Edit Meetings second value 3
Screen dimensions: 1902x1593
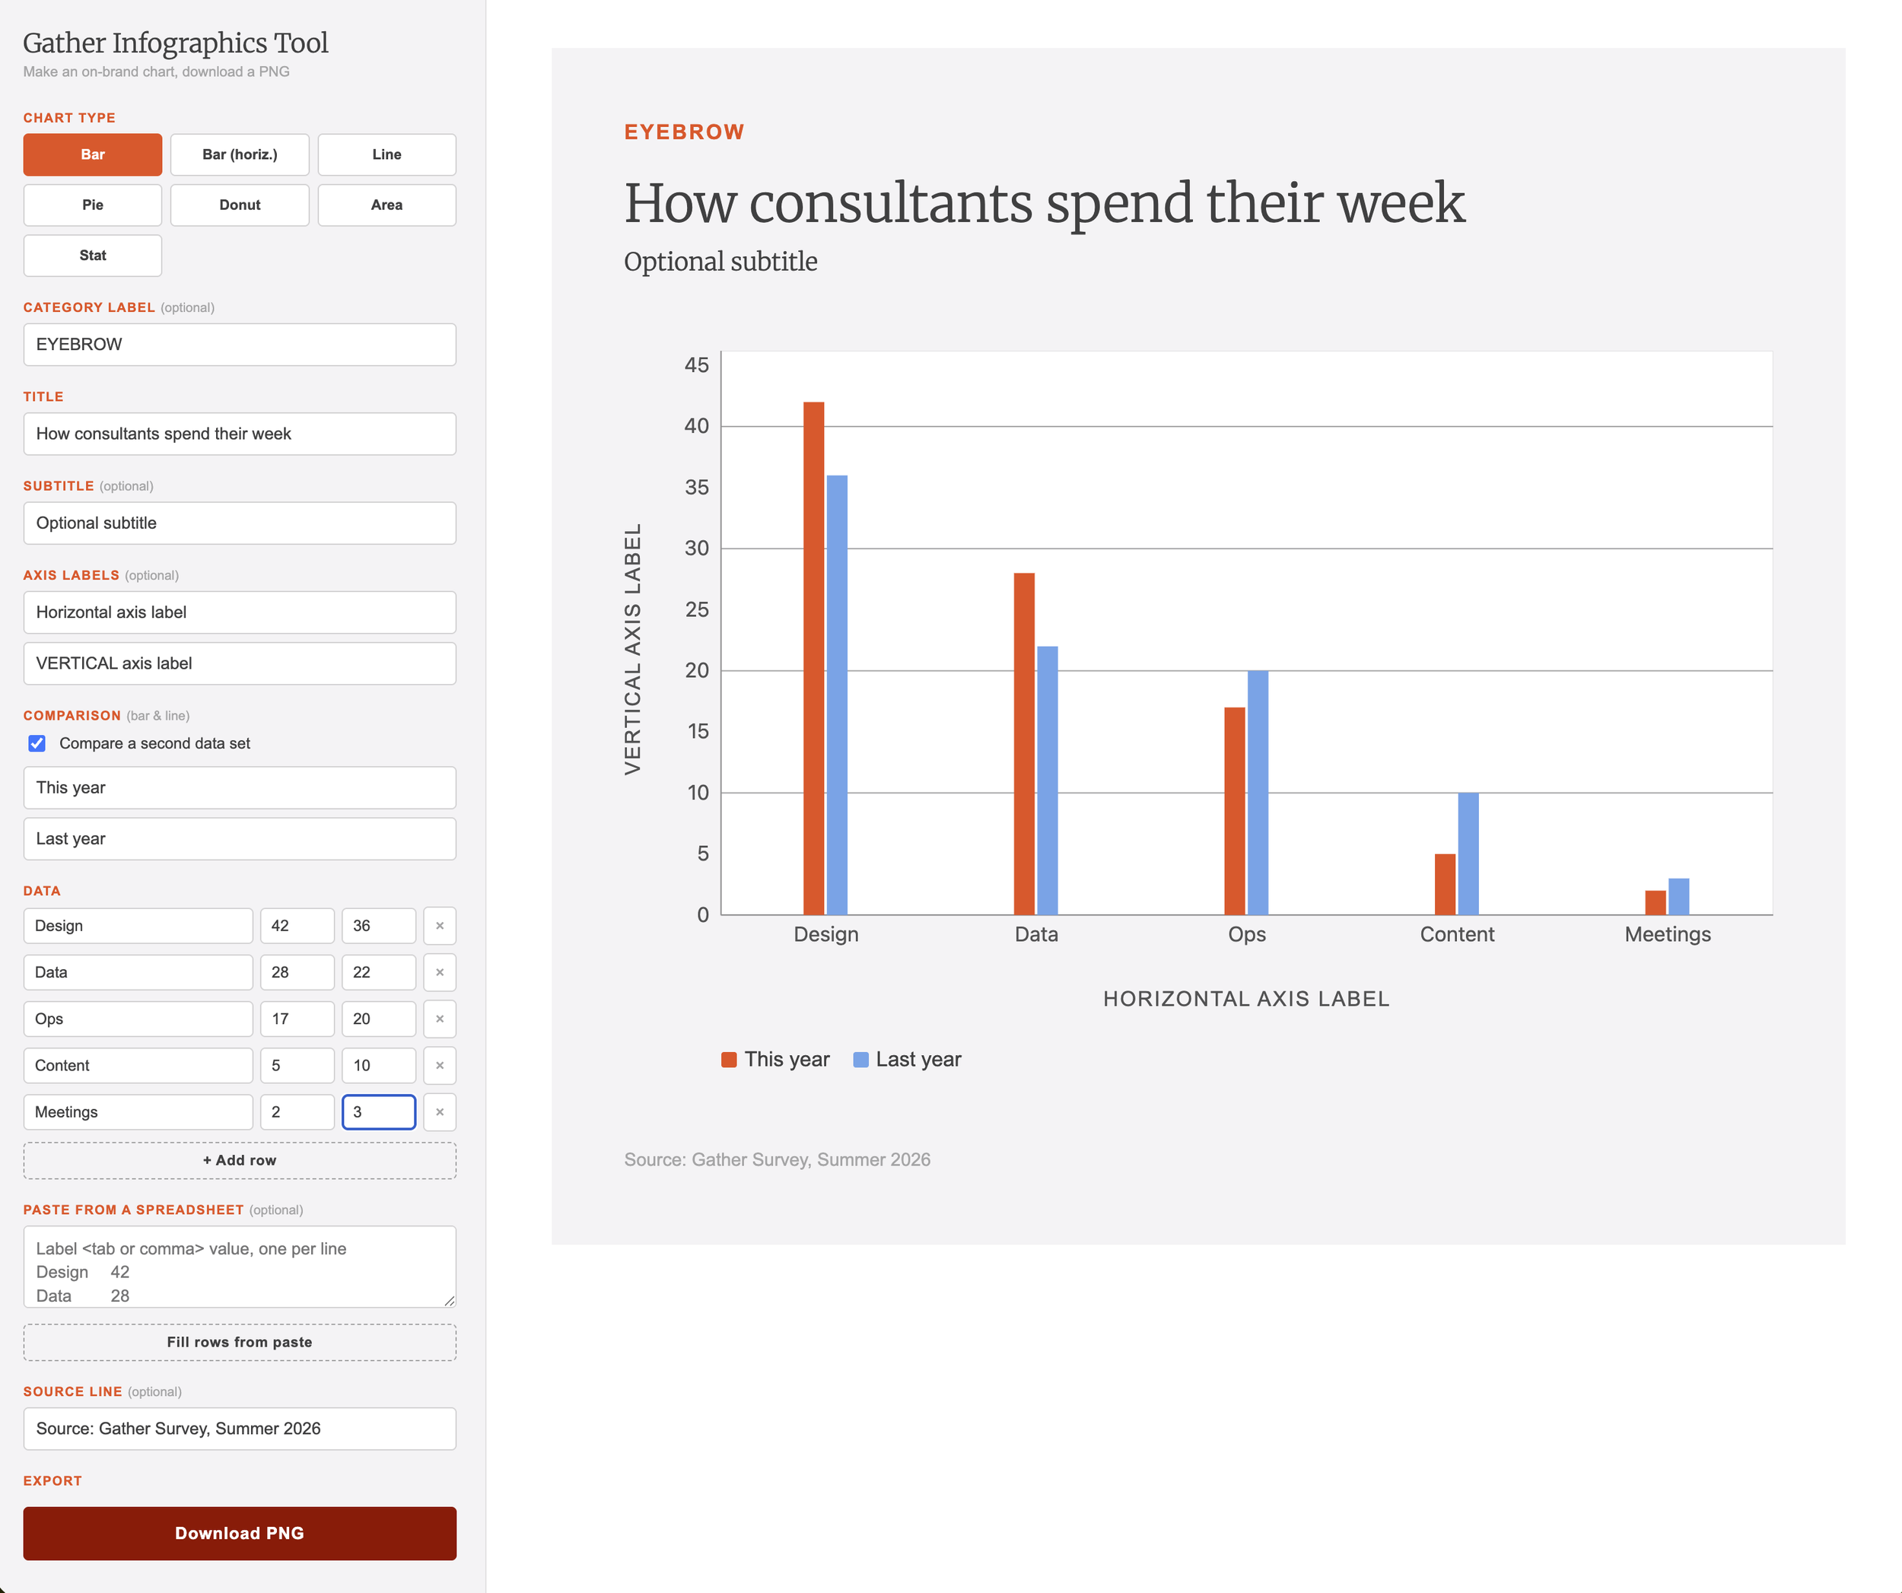379,1112
